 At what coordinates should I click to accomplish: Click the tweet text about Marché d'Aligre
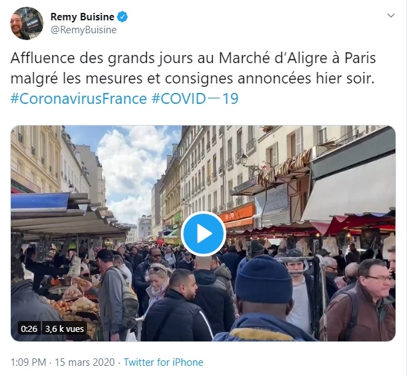pos(193,68)
